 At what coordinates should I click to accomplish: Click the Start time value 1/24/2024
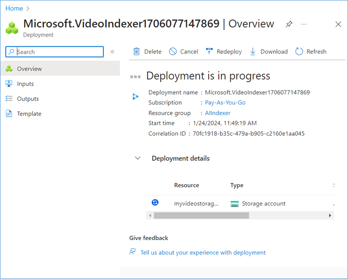(x=225, y=123)
